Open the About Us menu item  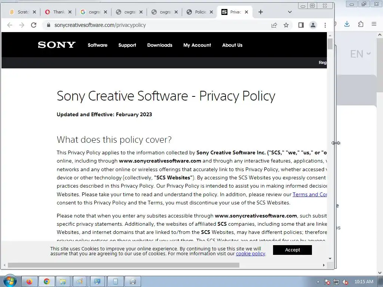[x=232, y=45]
